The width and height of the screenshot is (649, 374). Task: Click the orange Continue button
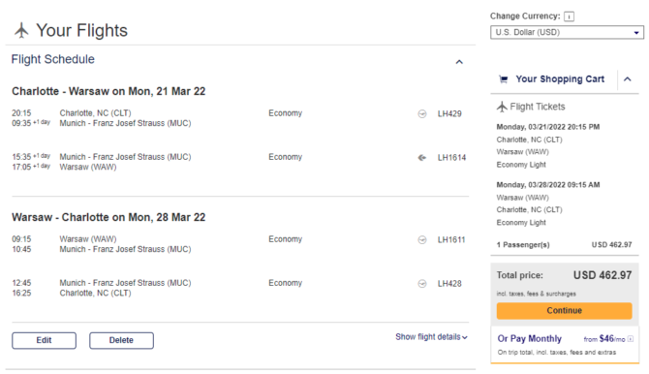point(564,311)
